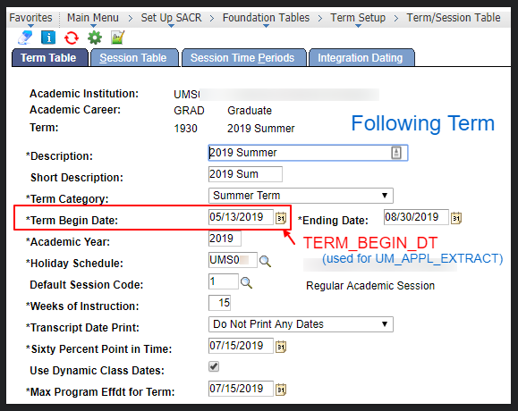Open the Integration Dating tab
518x411 pixels.
coord(361,58)
